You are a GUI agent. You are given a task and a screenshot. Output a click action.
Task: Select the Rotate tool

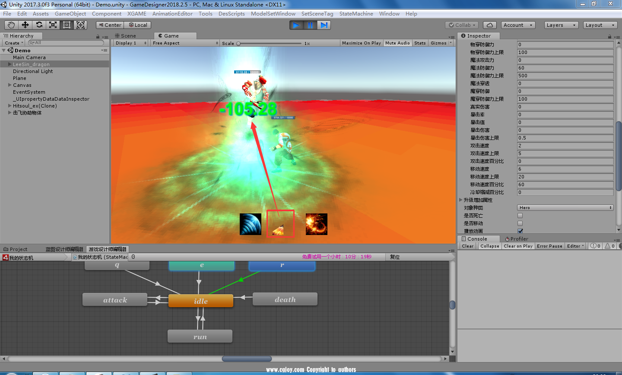(x=39, y=25)
